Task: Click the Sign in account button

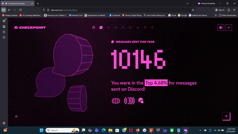Action: tap(220, 10)
